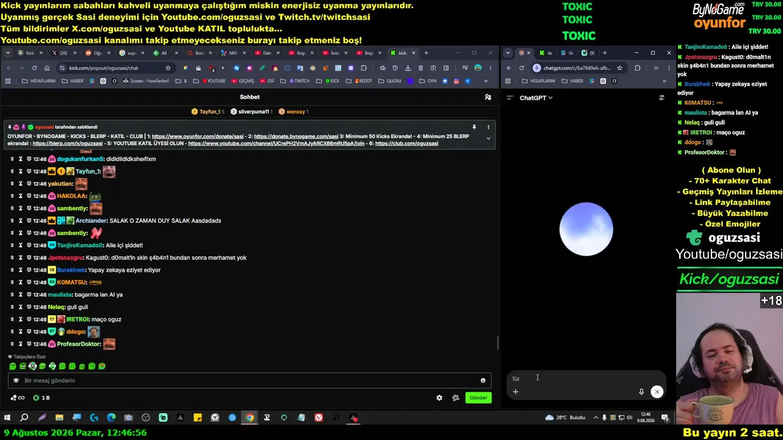Open tab search dropdown in left browser window

[x=7, y=53]
